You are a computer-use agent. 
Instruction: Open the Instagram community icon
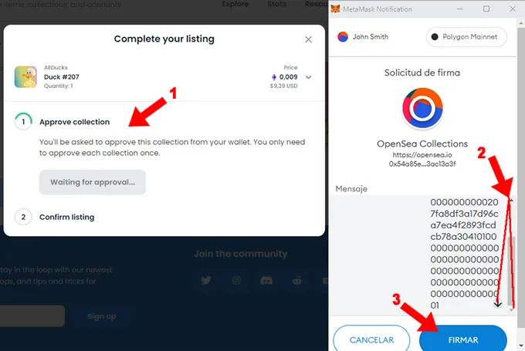pos(236,281)
